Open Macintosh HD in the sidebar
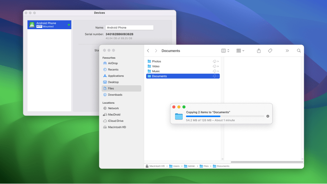The image size is (327, 184). click(121, 127)
